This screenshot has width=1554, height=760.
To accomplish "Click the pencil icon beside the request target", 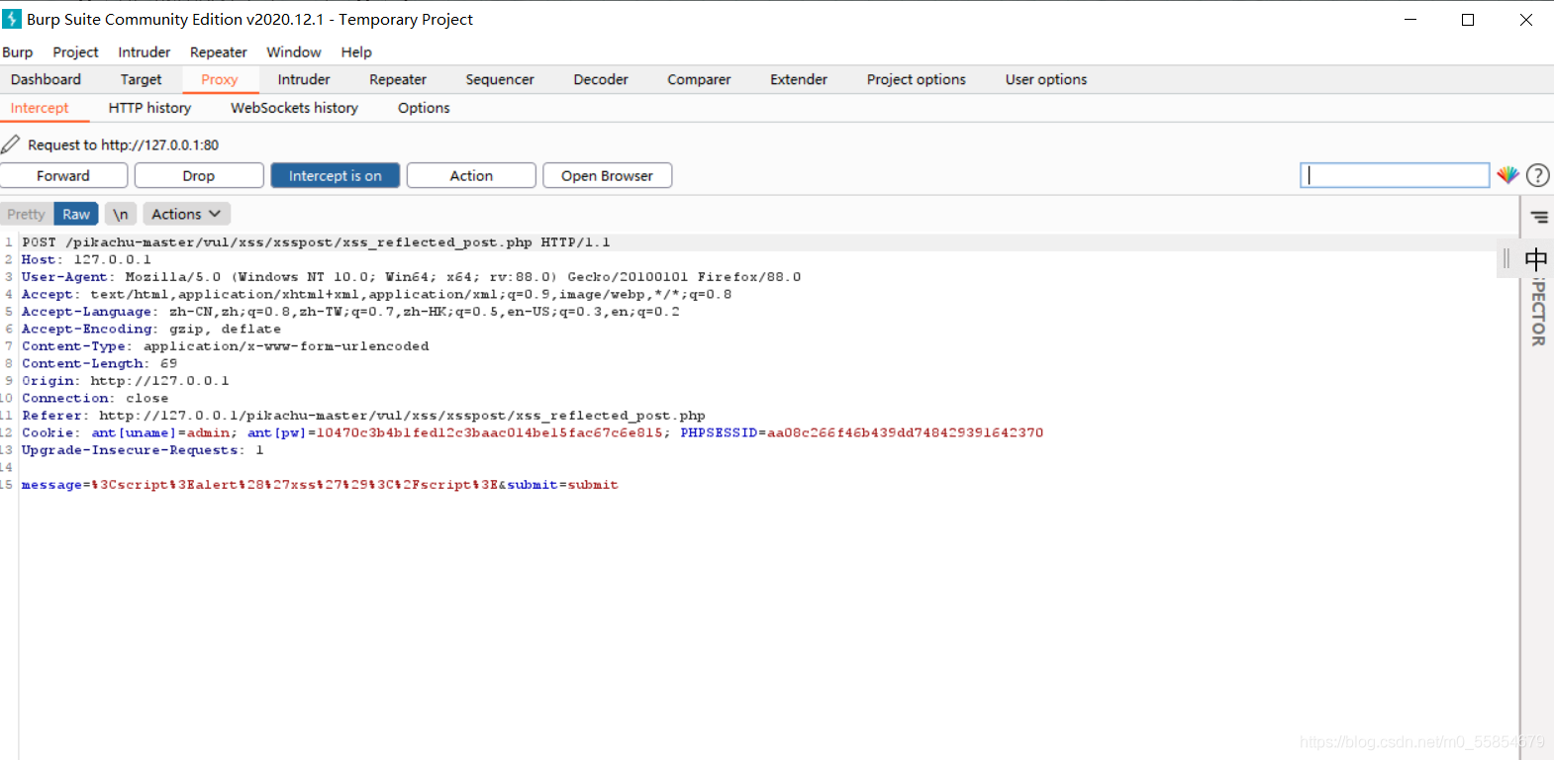I will pyautogui.click(x=11, y=144).
